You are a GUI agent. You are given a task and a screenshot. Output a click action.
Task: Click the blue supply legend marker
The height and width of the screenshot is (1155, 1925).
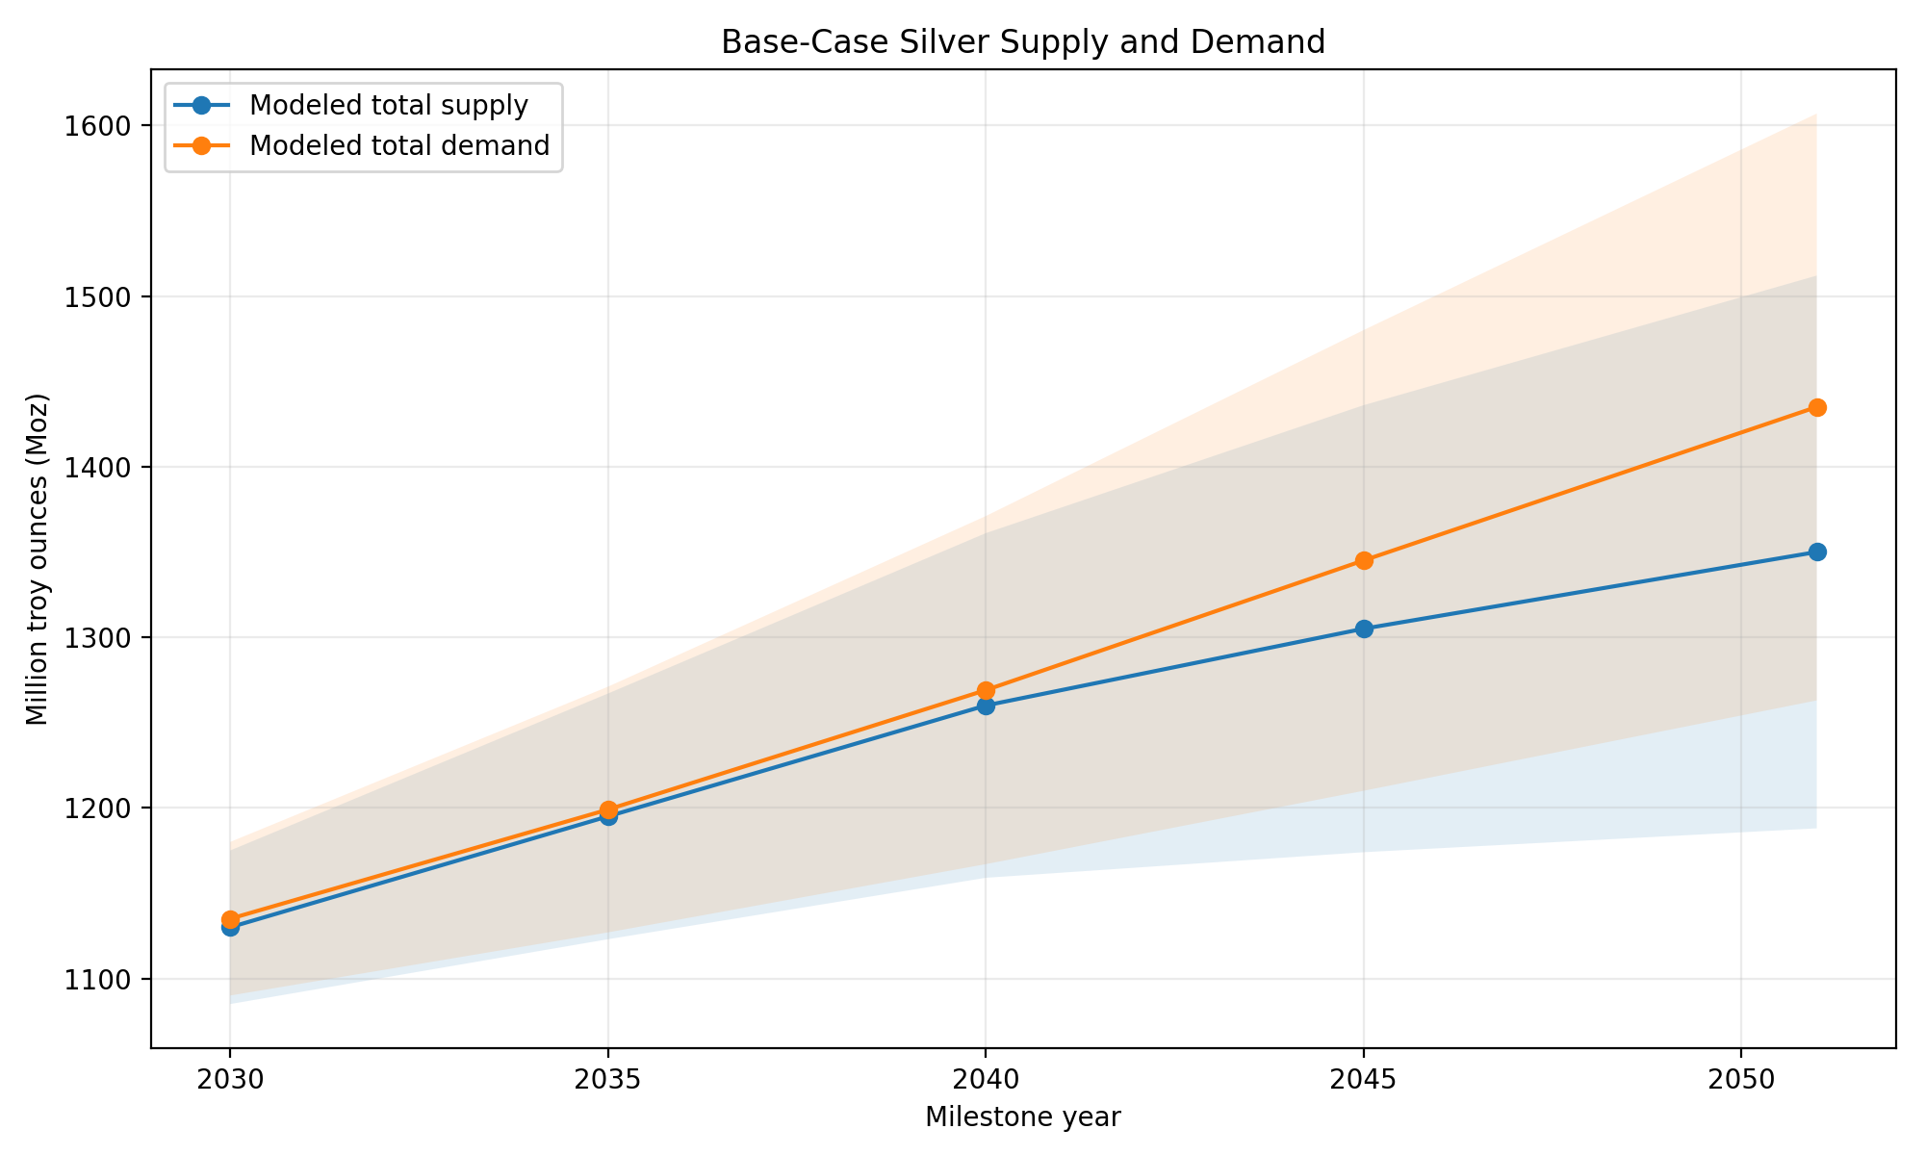202,106
